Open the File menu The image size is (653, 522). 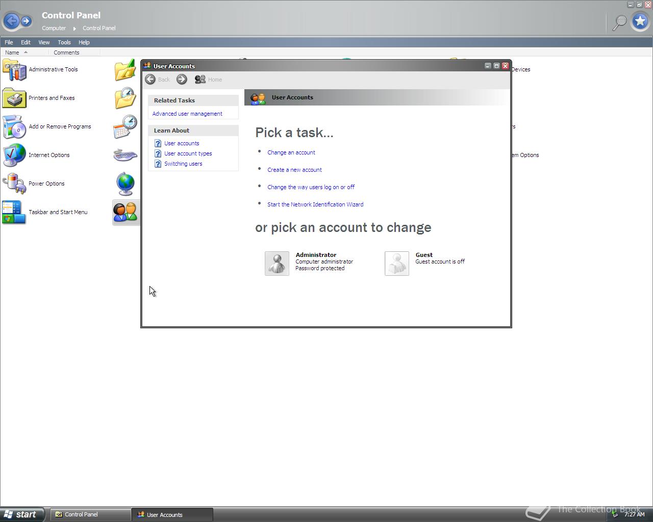(x=9, y=42)
